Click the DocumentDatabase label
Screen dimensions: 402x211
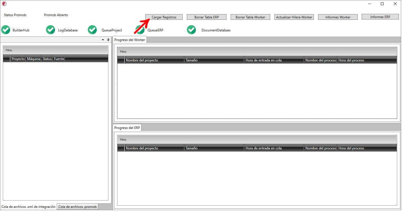216,30
